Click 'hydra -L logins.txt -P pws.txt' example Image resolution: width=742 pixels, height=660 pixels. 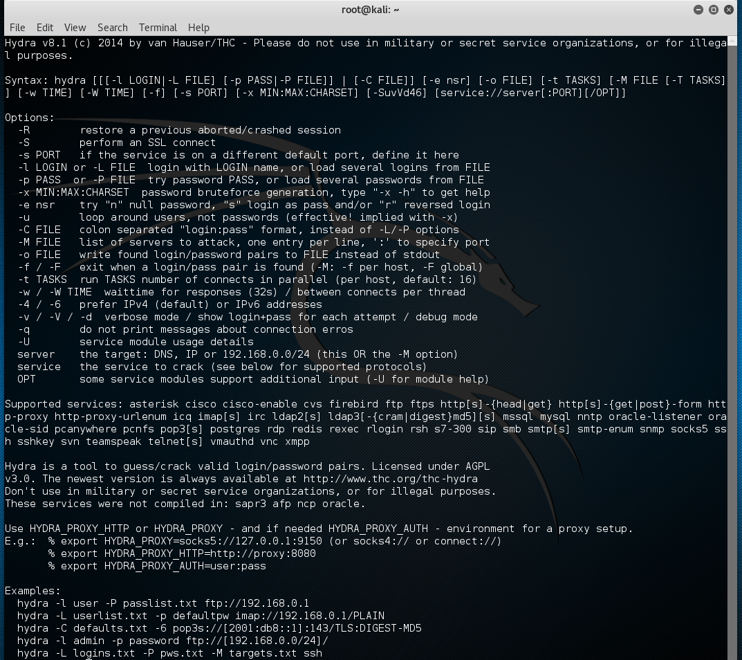[x=169, y=653]
